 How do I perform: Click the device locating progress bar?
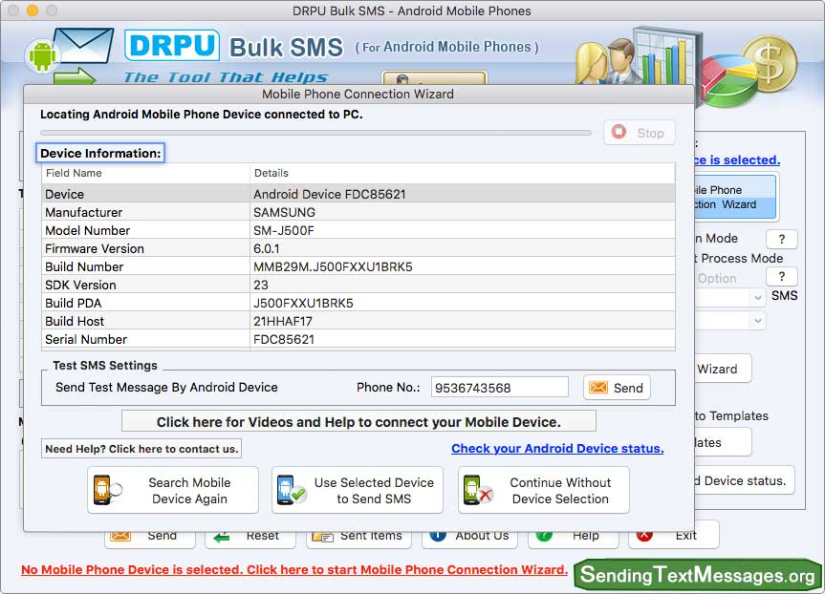coord(315,133)
